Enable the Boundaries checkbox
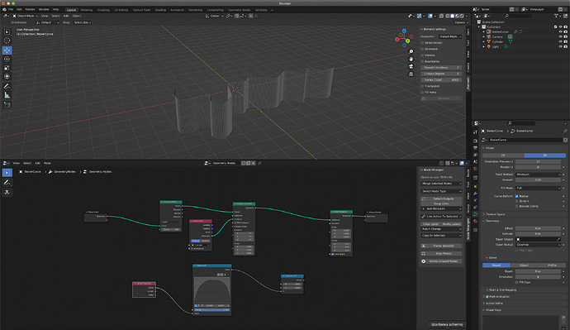 422,61
